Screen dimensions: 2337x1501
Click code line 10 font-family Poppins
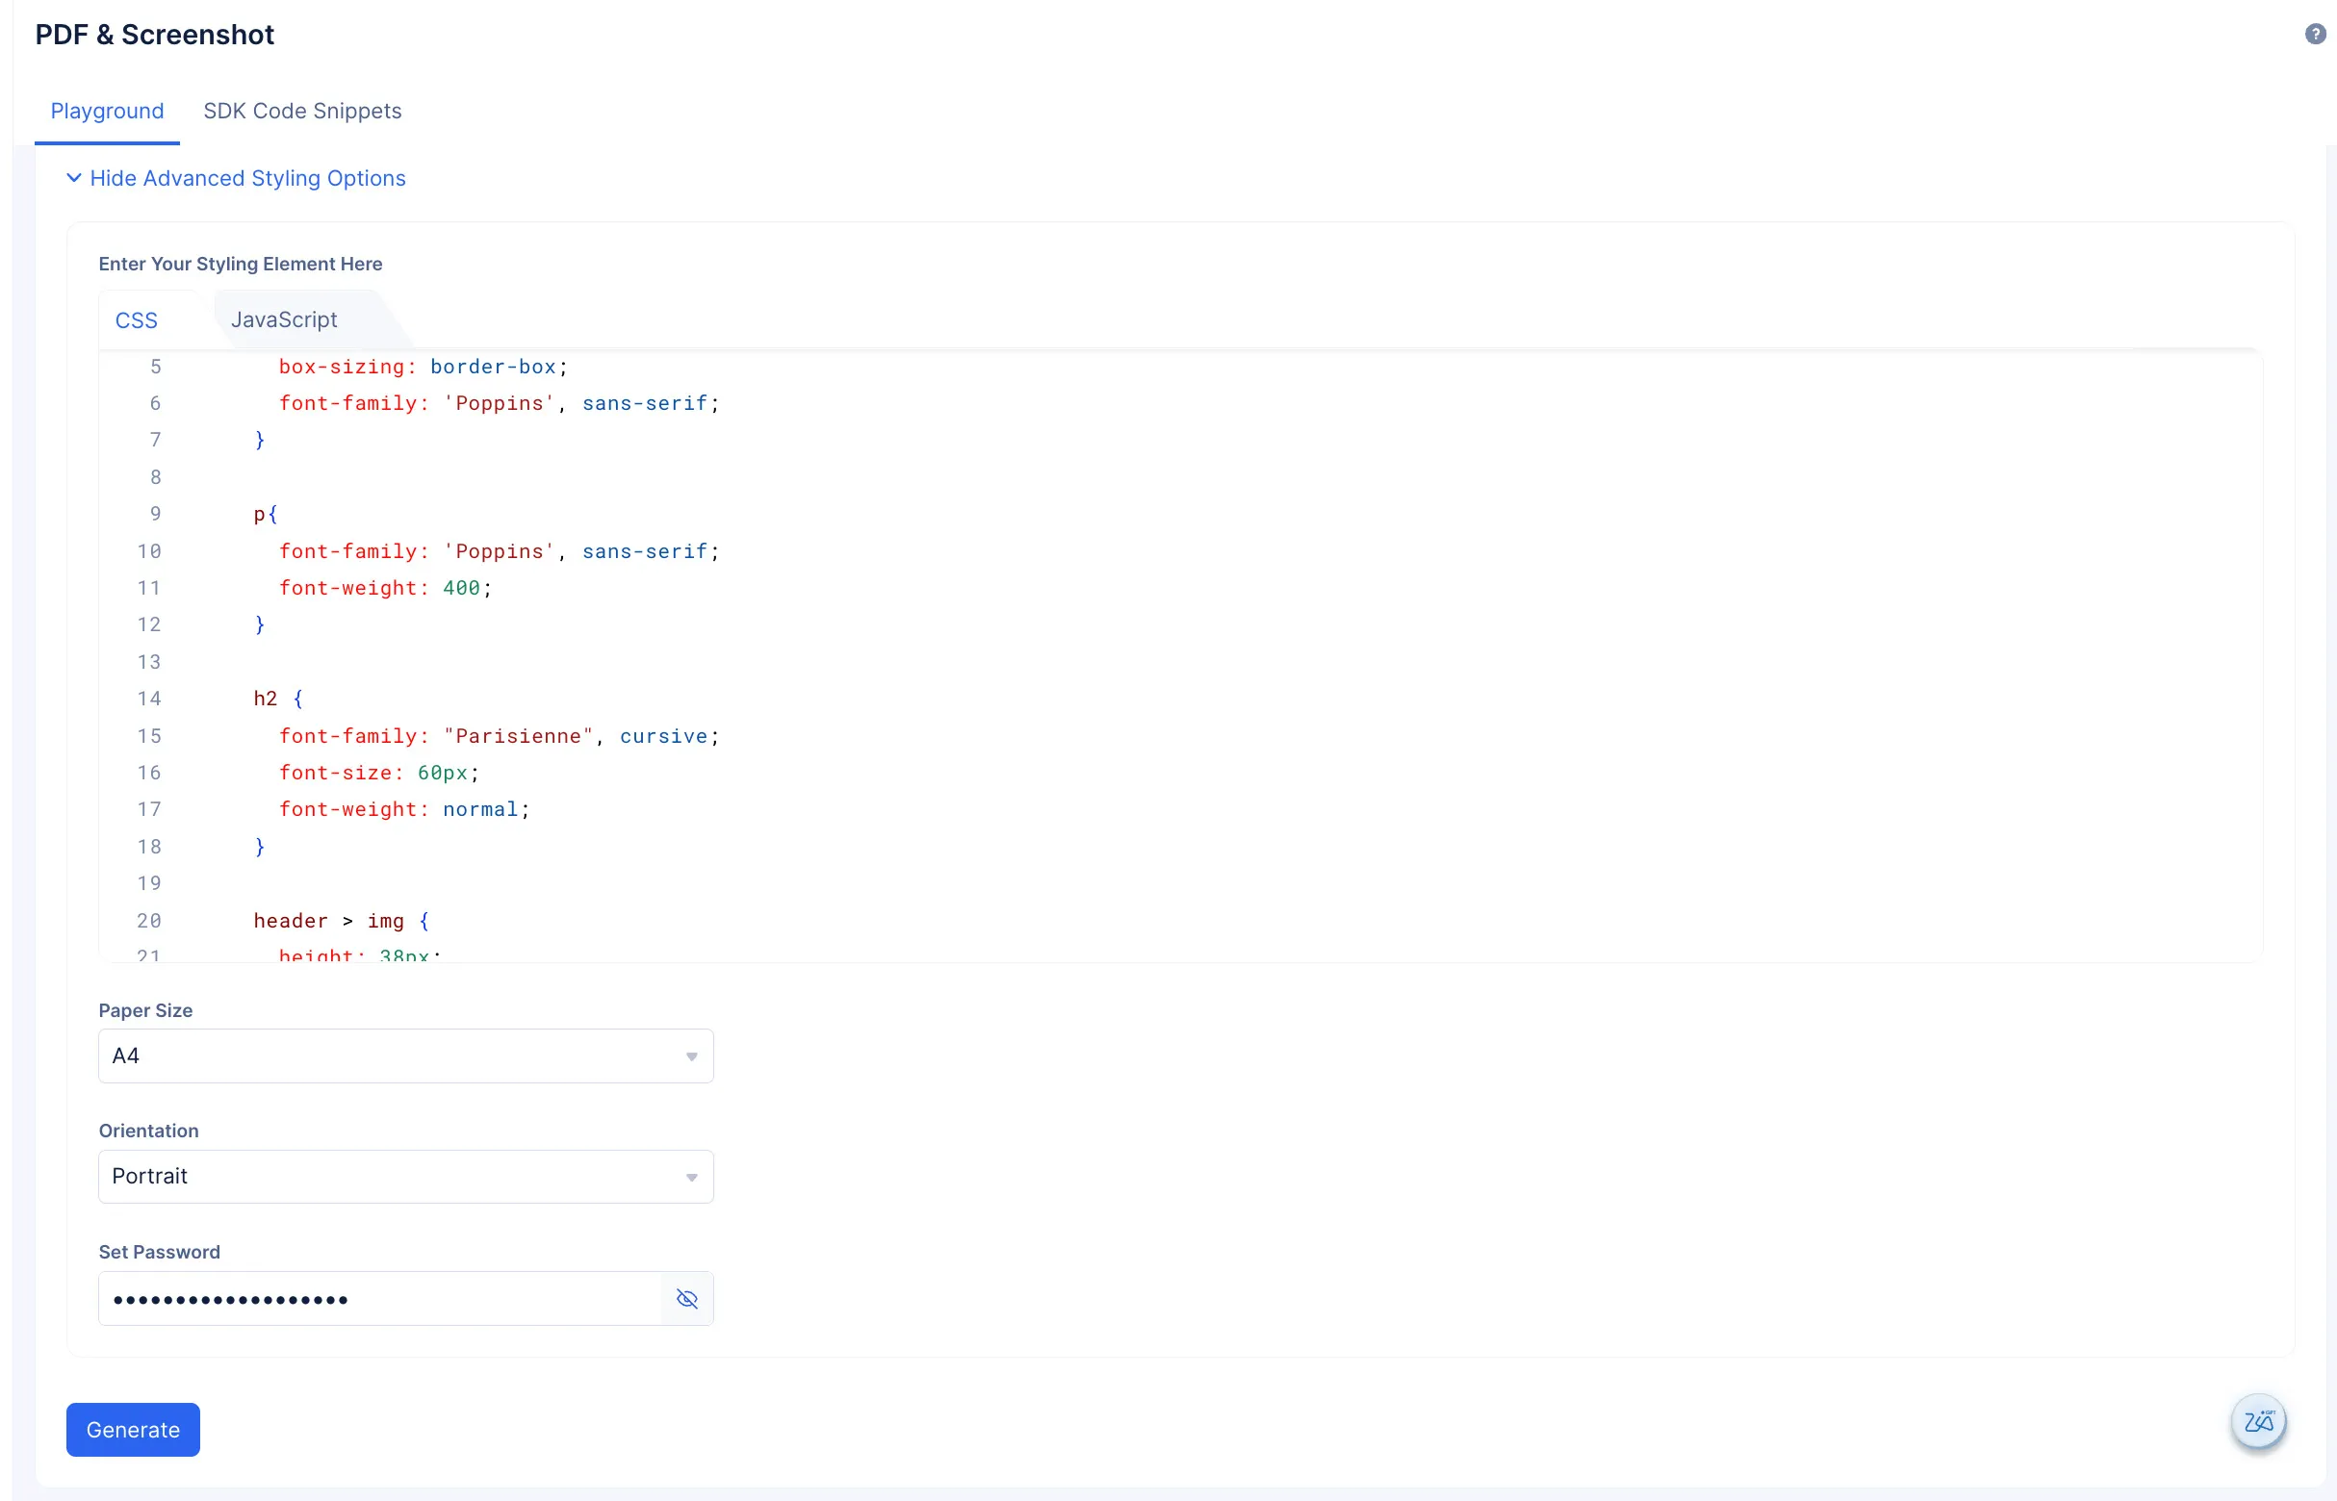click(x=500, y=551)
